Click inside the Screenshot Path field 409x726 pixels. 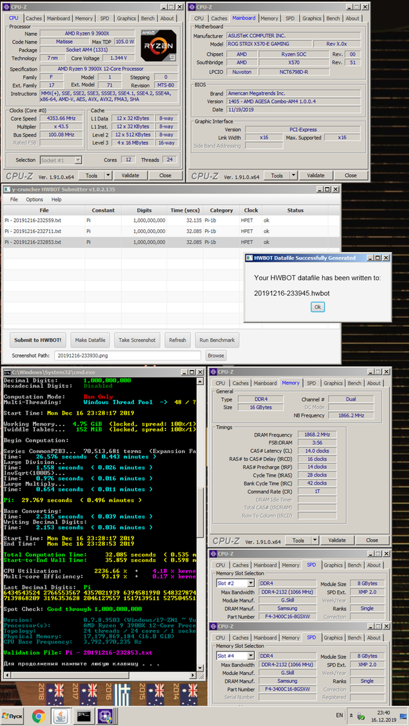(x=128, y=356)
